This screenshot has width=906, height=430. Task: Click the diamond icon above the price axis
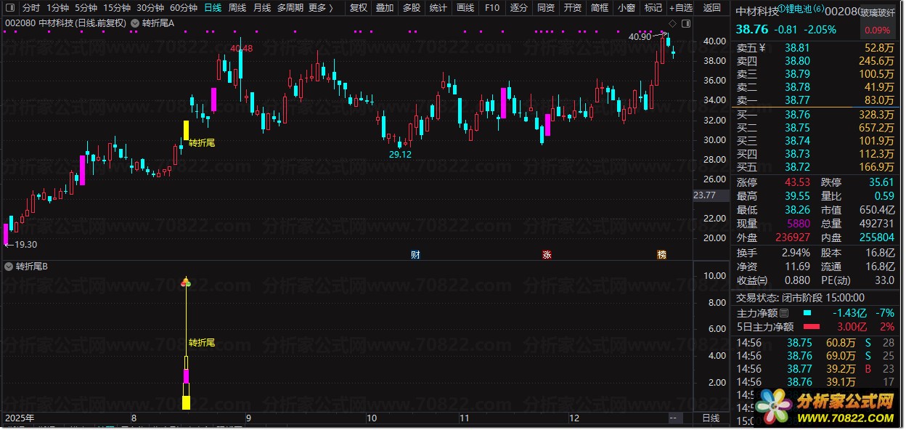pyautogui.click(x=673, y=23)
